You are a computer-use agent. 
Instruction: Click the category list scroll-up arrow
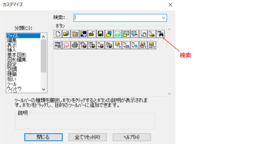coord(44,36)
